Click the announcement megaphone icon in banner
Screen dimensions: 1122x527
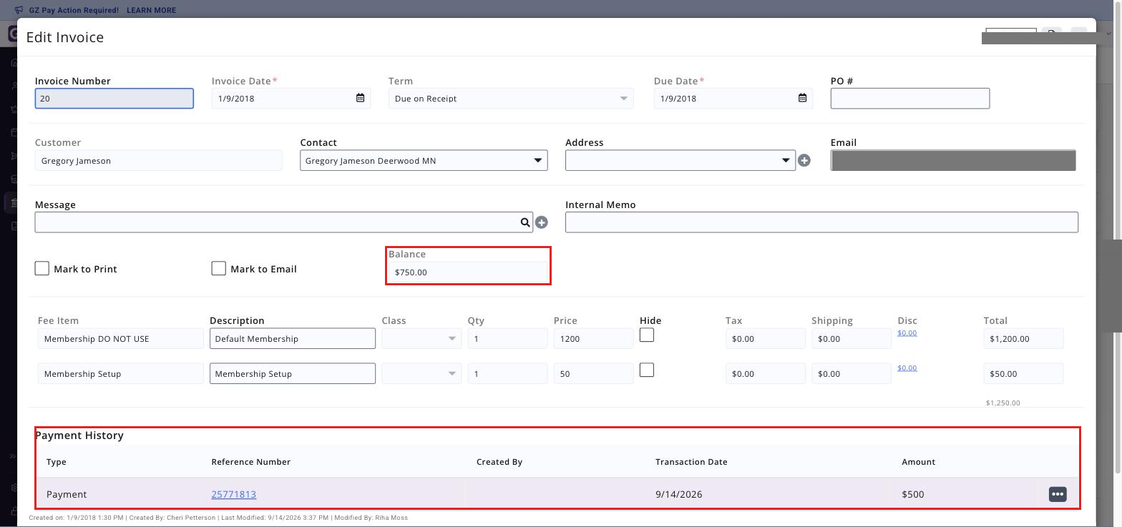pos(19,10)
